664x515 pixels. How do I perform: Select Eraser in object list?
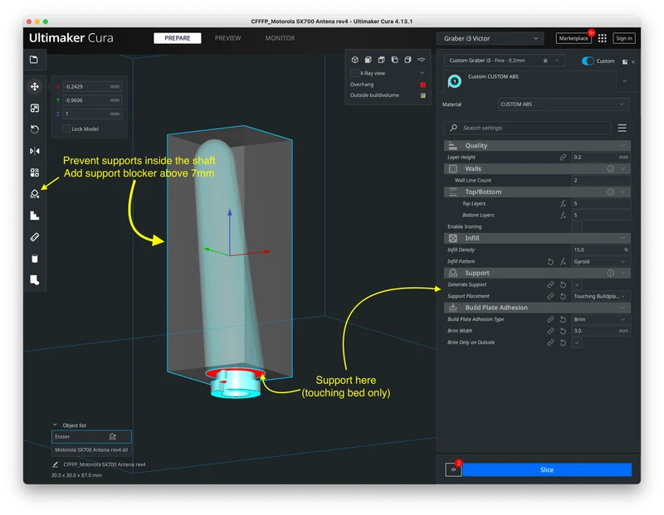(91, 436)
